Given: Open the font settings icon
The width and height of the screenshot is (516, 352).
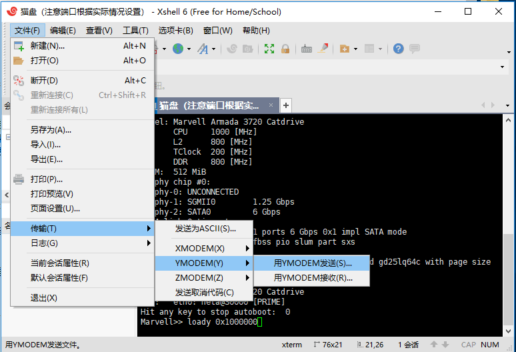Looking at the screenshot, I should (203, 49).
